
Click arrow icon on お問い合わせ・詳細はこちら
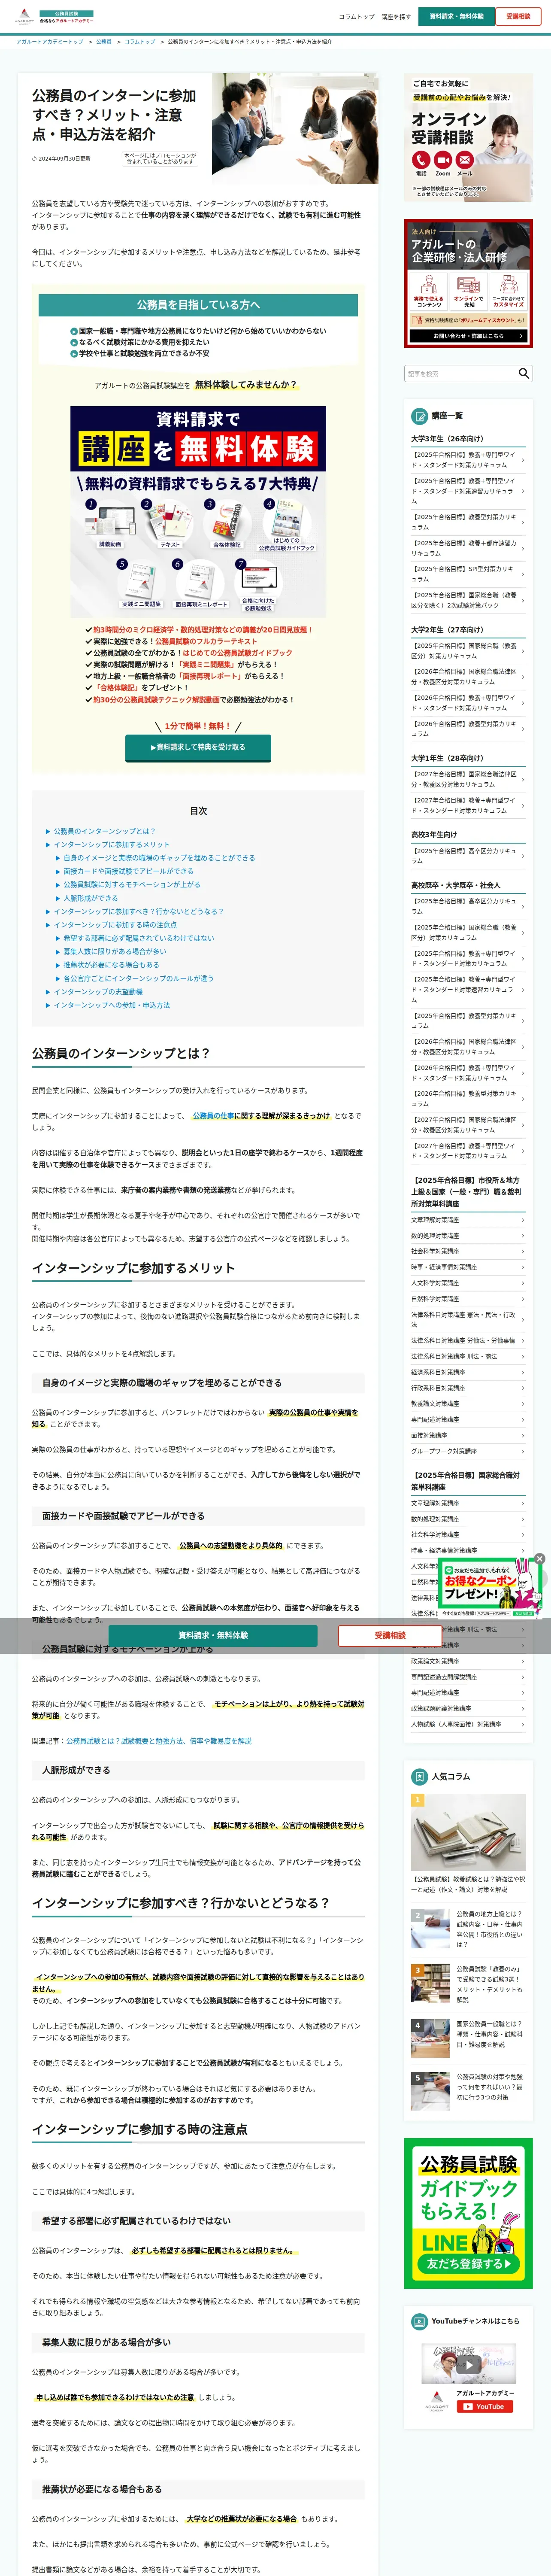(x=522, y=336)
